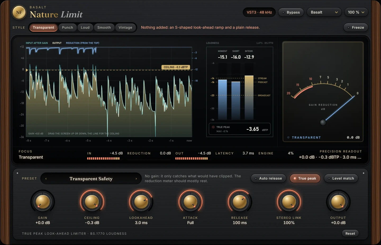Click the VST3 · 48 kHz badge
381x245 pixels.
[259, 12]
